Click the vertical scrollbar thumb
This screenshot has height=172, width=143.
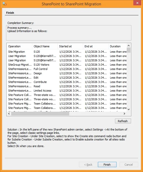(129, 50)
